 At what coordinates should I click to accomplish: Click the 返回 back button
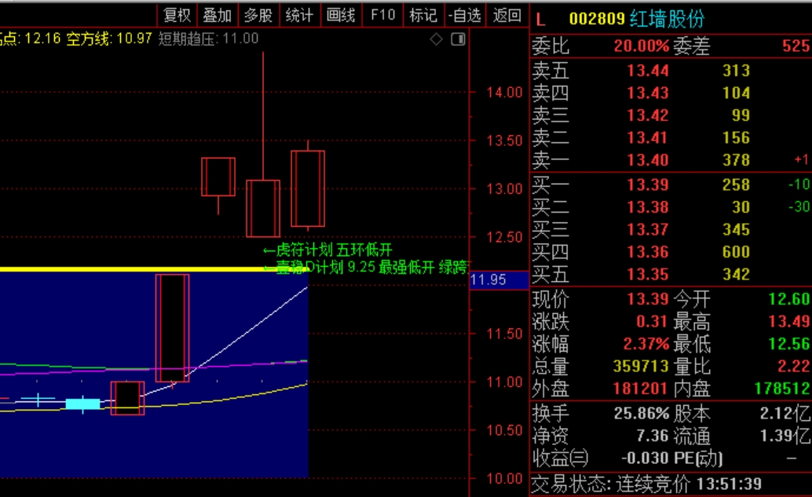tap(507, 15)
